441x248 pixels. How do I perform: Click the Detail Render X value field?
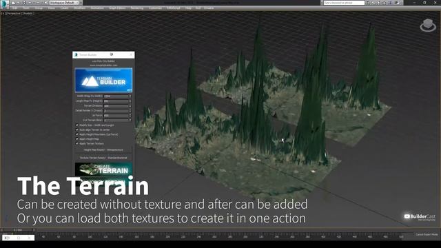tap(116, 110)
